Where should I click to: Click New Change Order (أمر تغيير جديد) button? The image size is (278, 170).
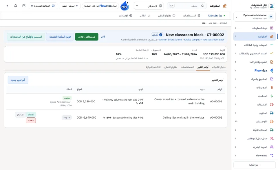[x=18, y=80]
